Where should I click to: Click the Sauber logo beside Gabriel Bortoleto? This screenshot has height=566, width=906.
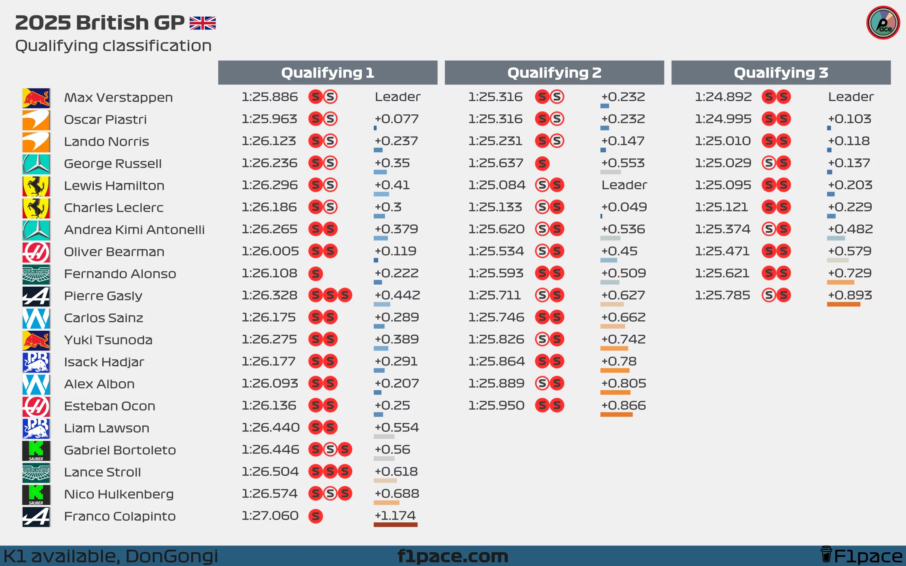coord(36,450)
